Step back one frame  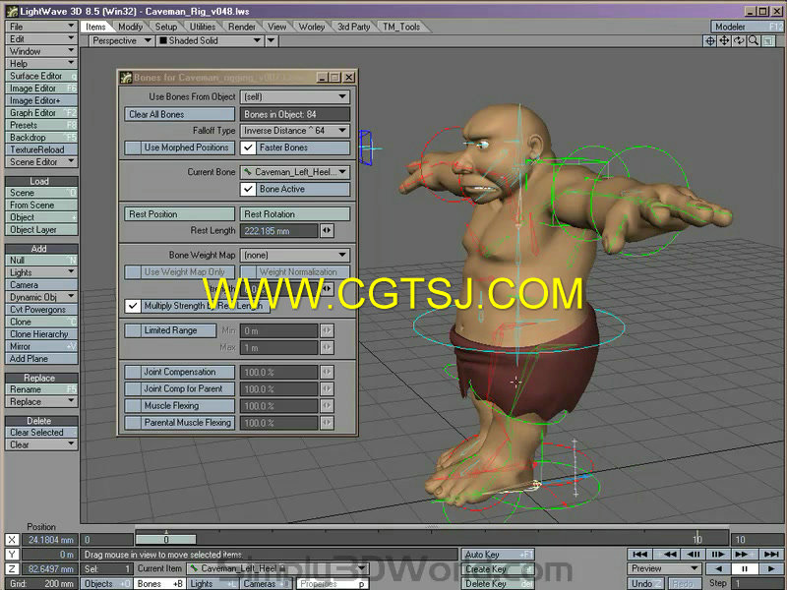coord(694,554)
